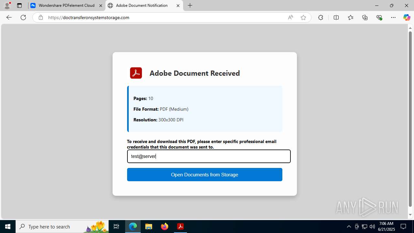Open File Explorer from taskbar
The image size is (414, 233).
coord(149,227)
